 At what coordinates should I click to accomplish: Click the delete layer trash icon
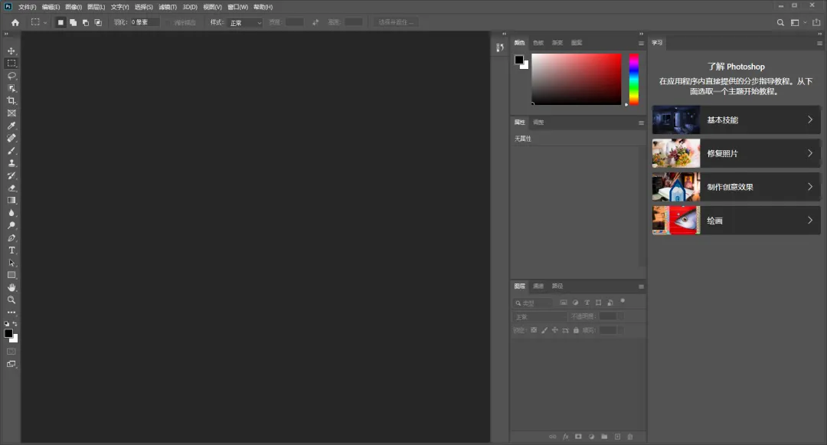[629, 437]
